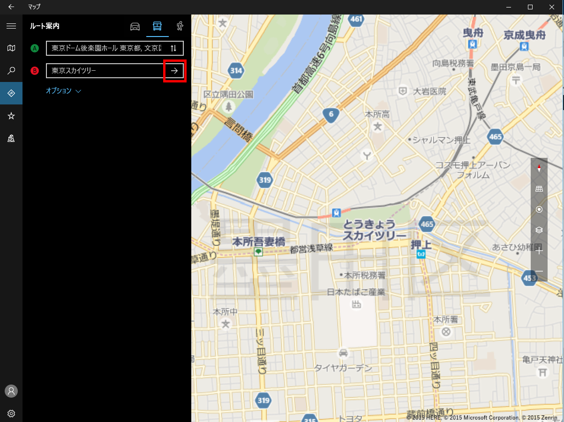The height and width of the screenshot is (422, 564).
Task: Maximize the マップ window
Action: (530, 7)
